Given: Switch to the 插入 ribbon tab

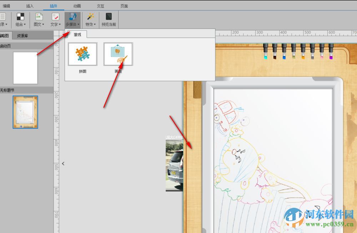Looking at the screenshot, I should [x=30, y=6].
